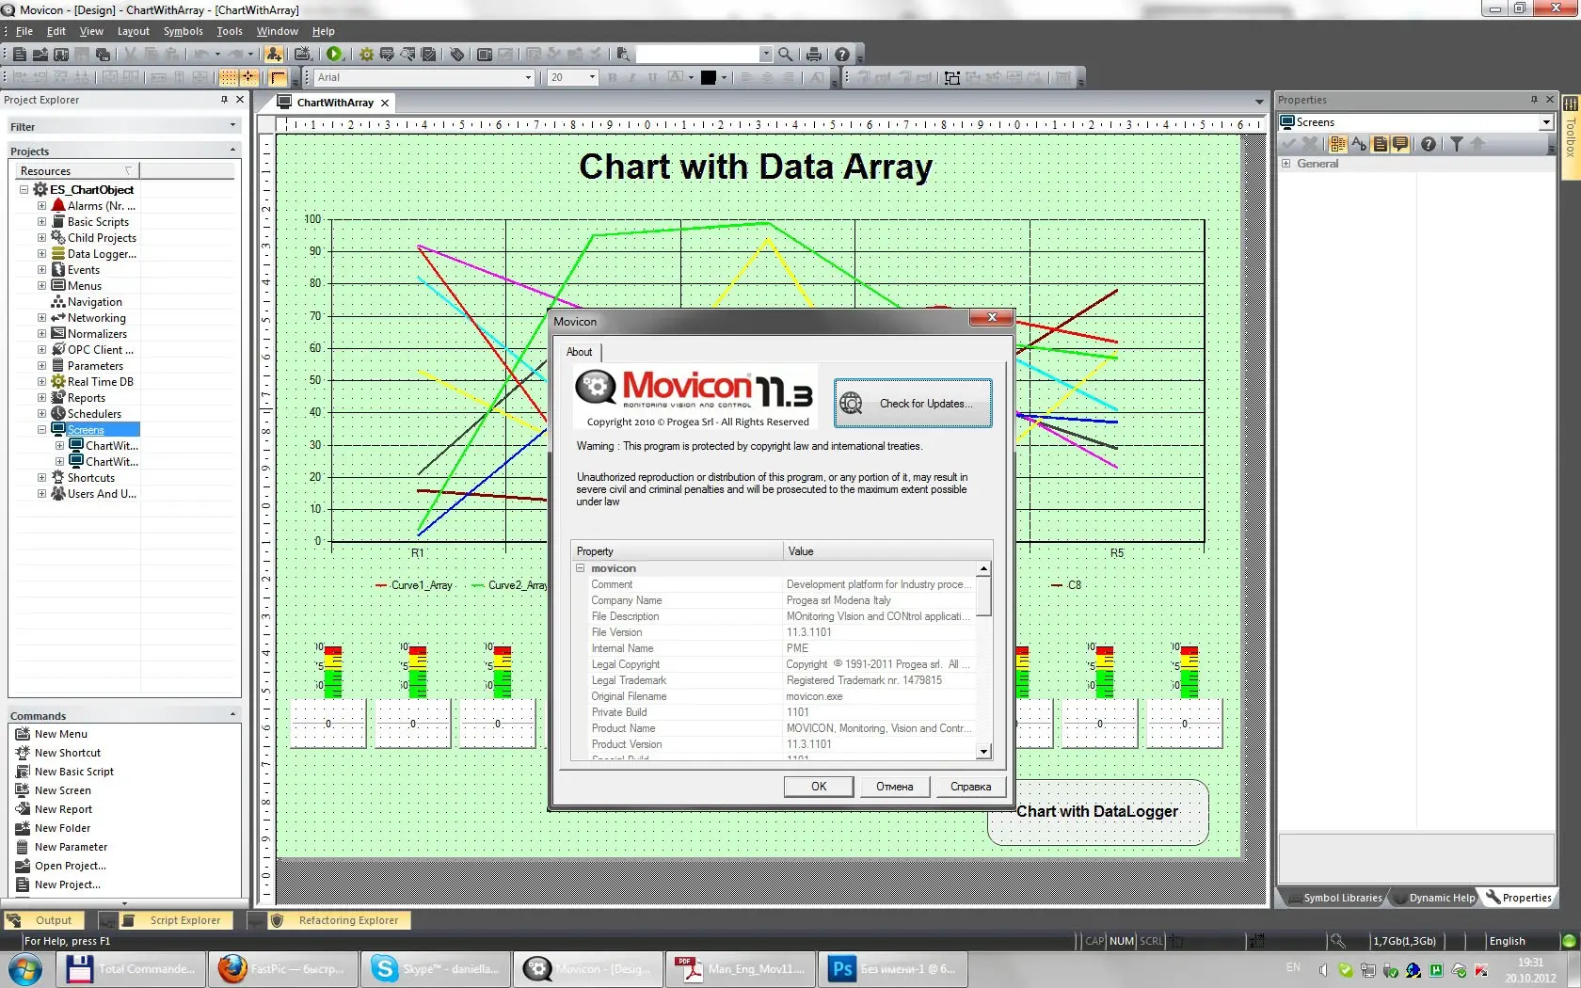Click the English language status bar entry
This screenshot has width=1581, height=988.
coord(1507,941)
